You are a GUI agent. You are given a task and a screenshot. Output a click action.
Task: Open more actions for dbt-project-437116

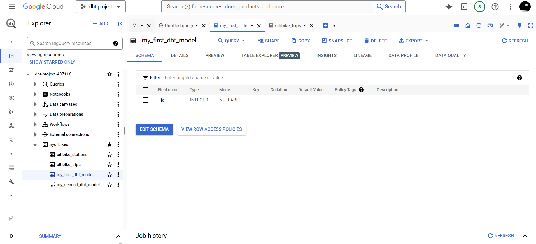(118, 74)
